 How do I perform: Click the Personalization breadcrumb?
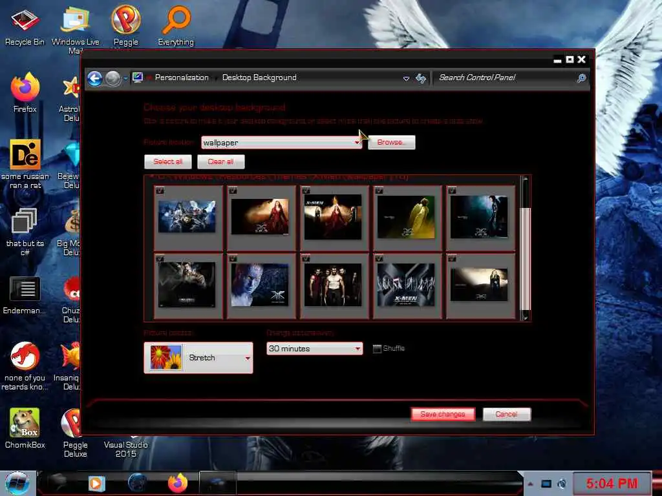point(182,77)
